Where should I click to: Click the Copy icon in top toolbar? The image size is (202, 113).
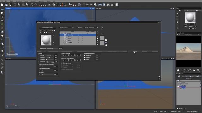click(x=19, y=5)
